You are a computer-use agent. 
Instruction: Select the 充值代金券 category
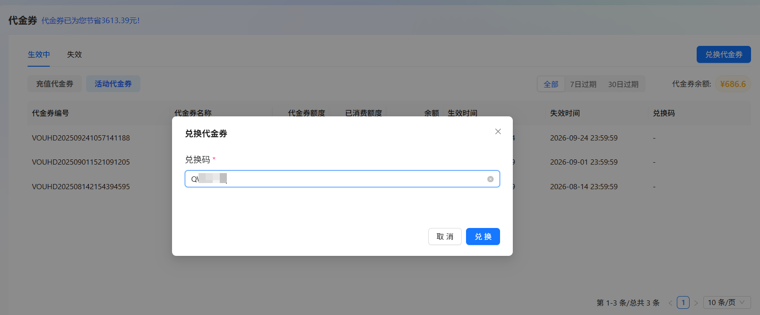[x=54, y=84]
